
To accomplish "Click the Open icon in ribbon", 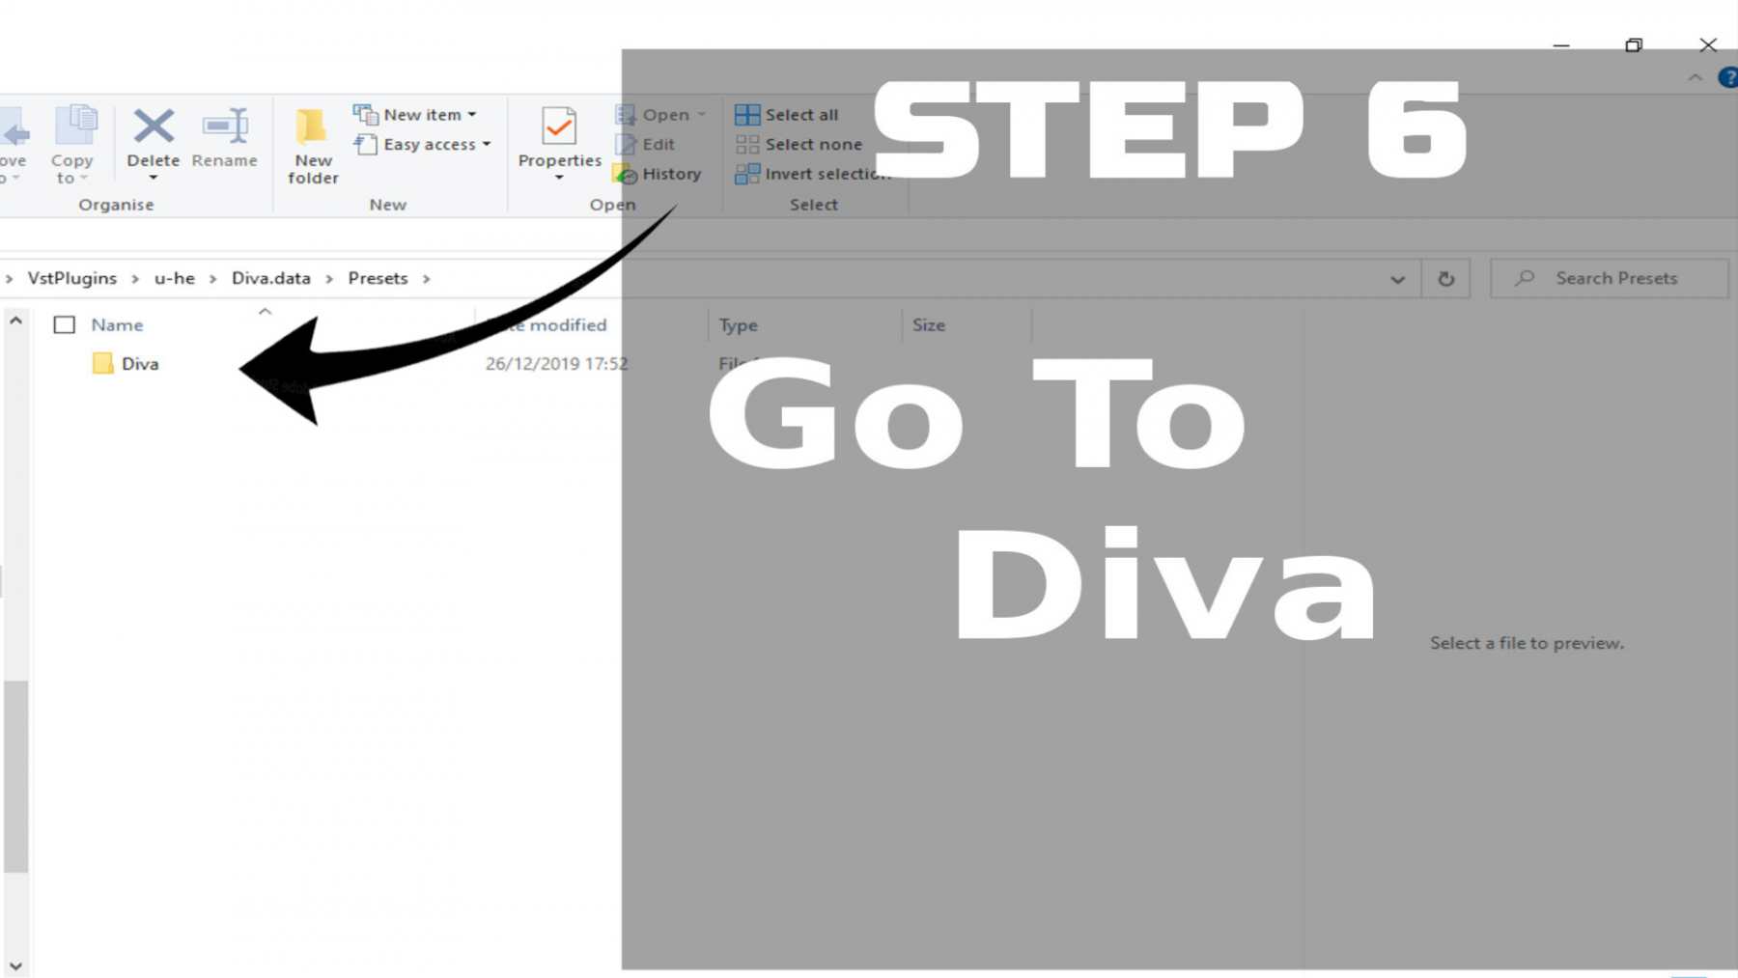I will [626, 114].
